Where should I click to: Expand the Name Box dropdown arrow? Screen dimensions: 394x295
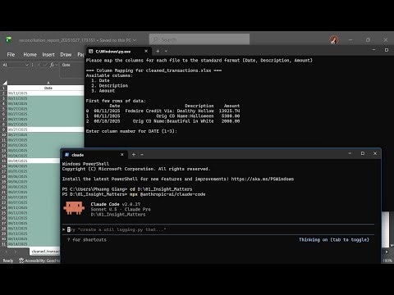click(27, 65)
